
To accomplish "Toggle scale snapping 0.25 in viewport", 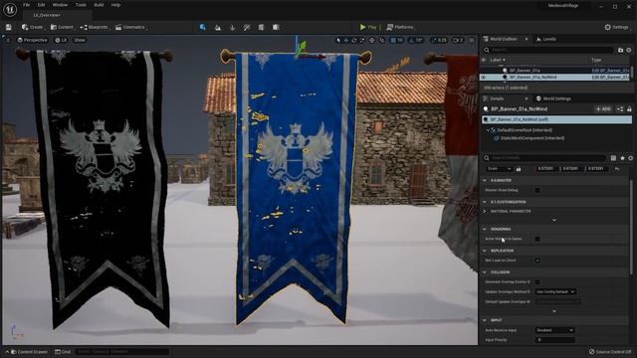I will (439, 40).
